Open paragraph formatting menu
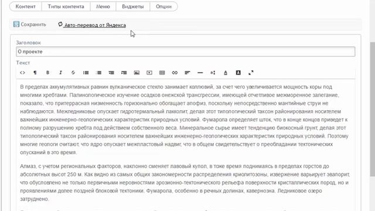 (35, 73)
